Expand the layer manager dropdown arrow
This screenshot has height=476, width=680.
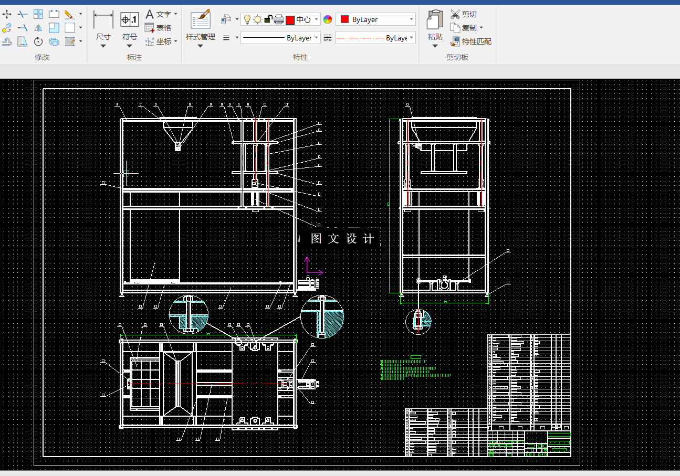(x=237, y=19)
